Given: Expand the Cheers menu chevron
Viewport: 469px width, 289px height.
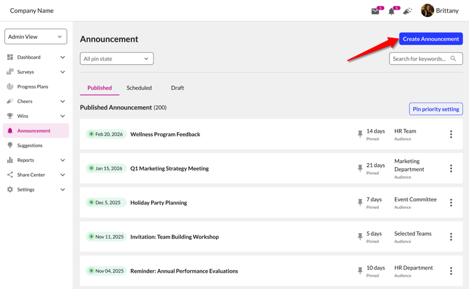Looking at the screenshot, I should point(62,101).
